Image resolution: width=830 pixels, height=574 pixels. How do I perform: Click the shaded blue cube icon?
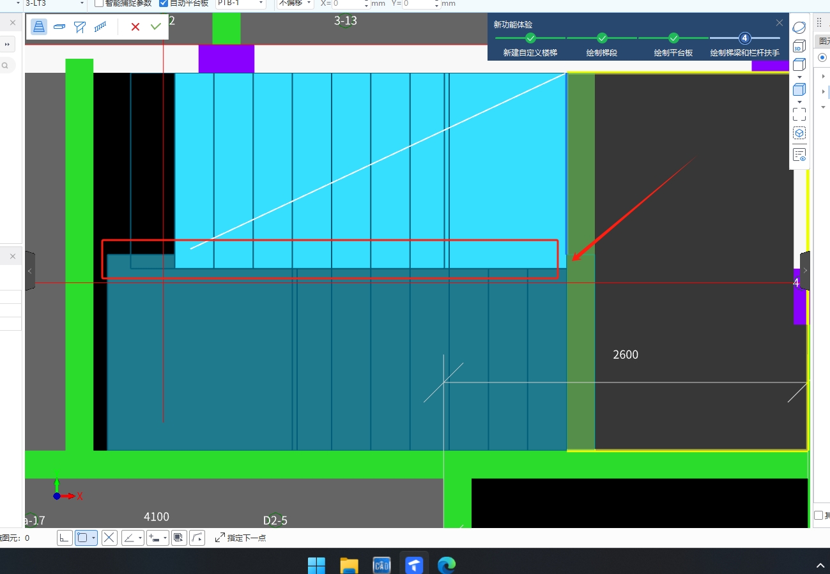[799, 89]
